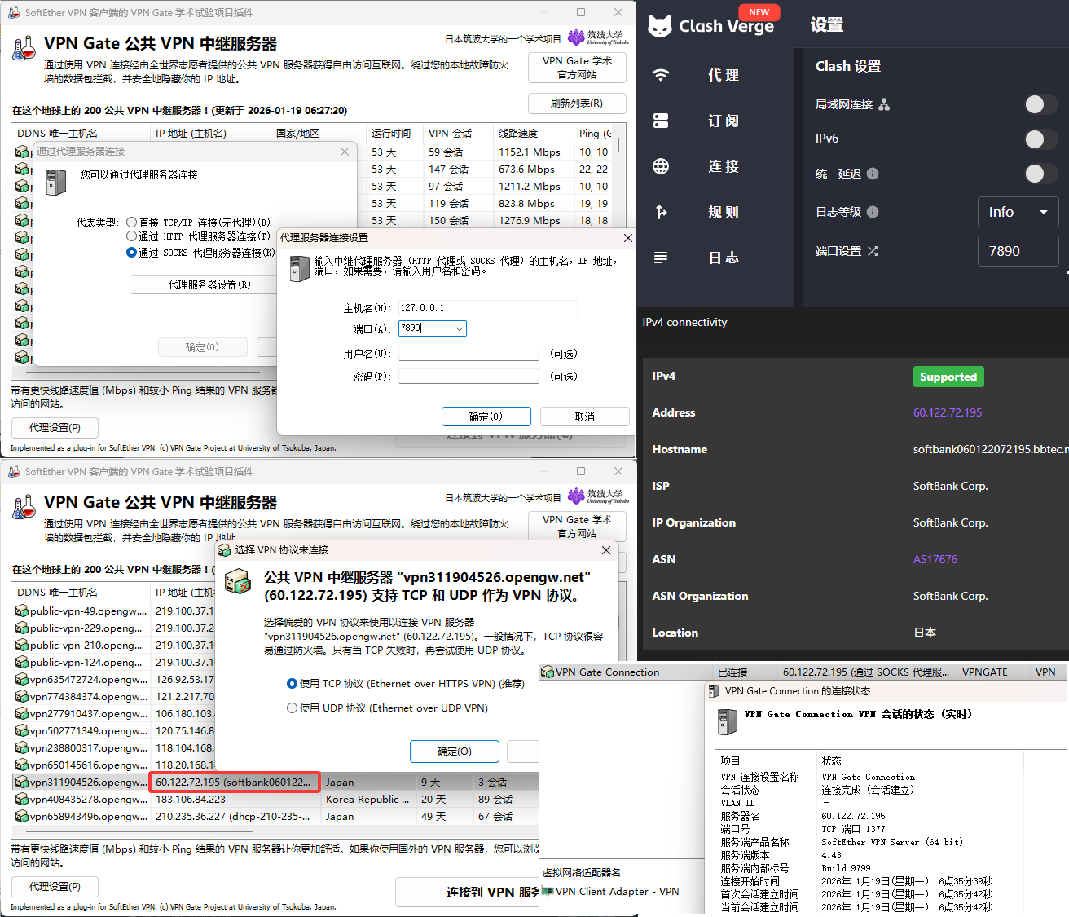The height and width of the screenshot is (917, 1069).
Task: Click the Ping column header
Action: coord(595,133)
